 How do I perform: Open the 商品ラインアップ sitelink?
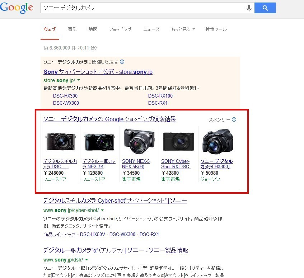[59, 234]
